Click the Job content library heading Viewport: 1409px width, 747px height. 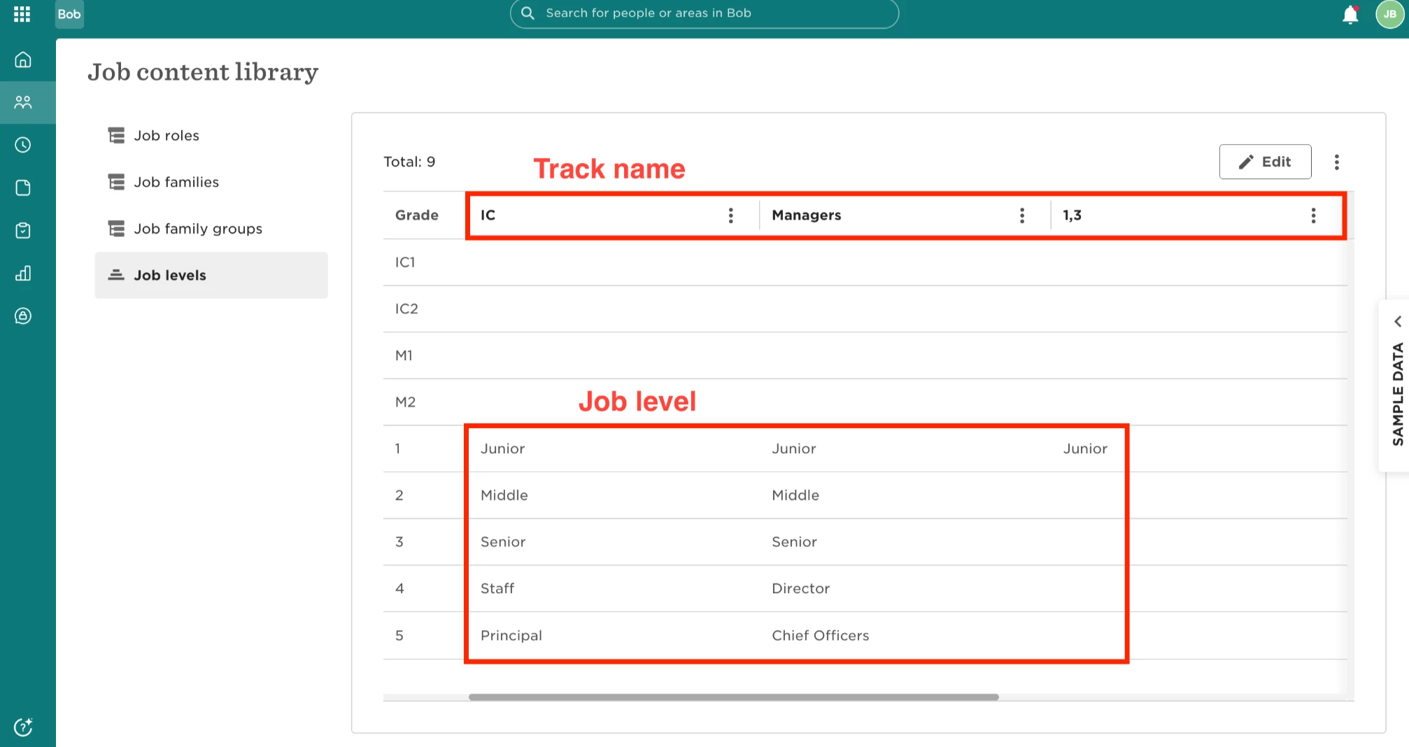point(203,72)
